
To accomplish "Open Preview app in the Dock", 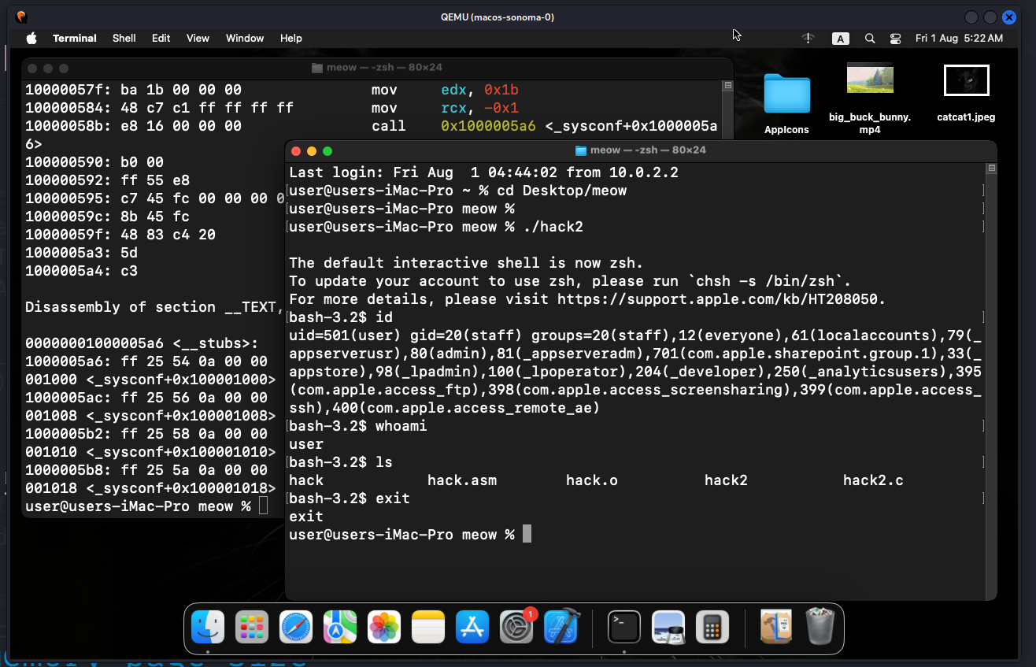I will 668,628.
